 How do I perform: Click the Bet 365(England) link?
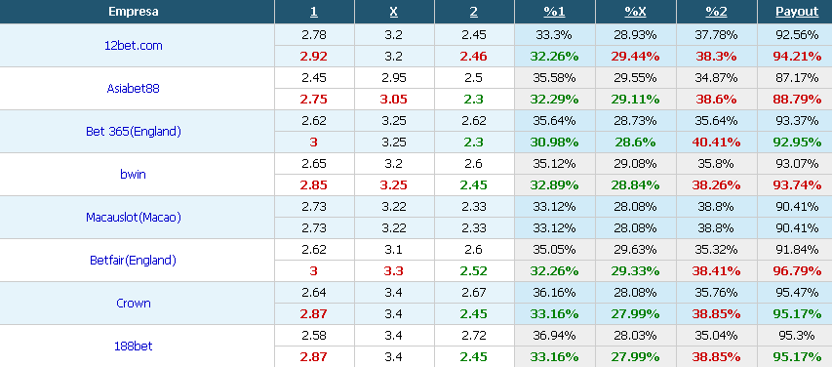pos(134,131)
